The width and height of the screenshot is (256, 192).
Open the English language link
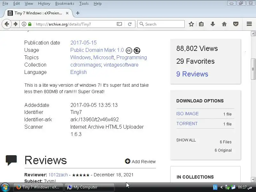tap(78, 72)
